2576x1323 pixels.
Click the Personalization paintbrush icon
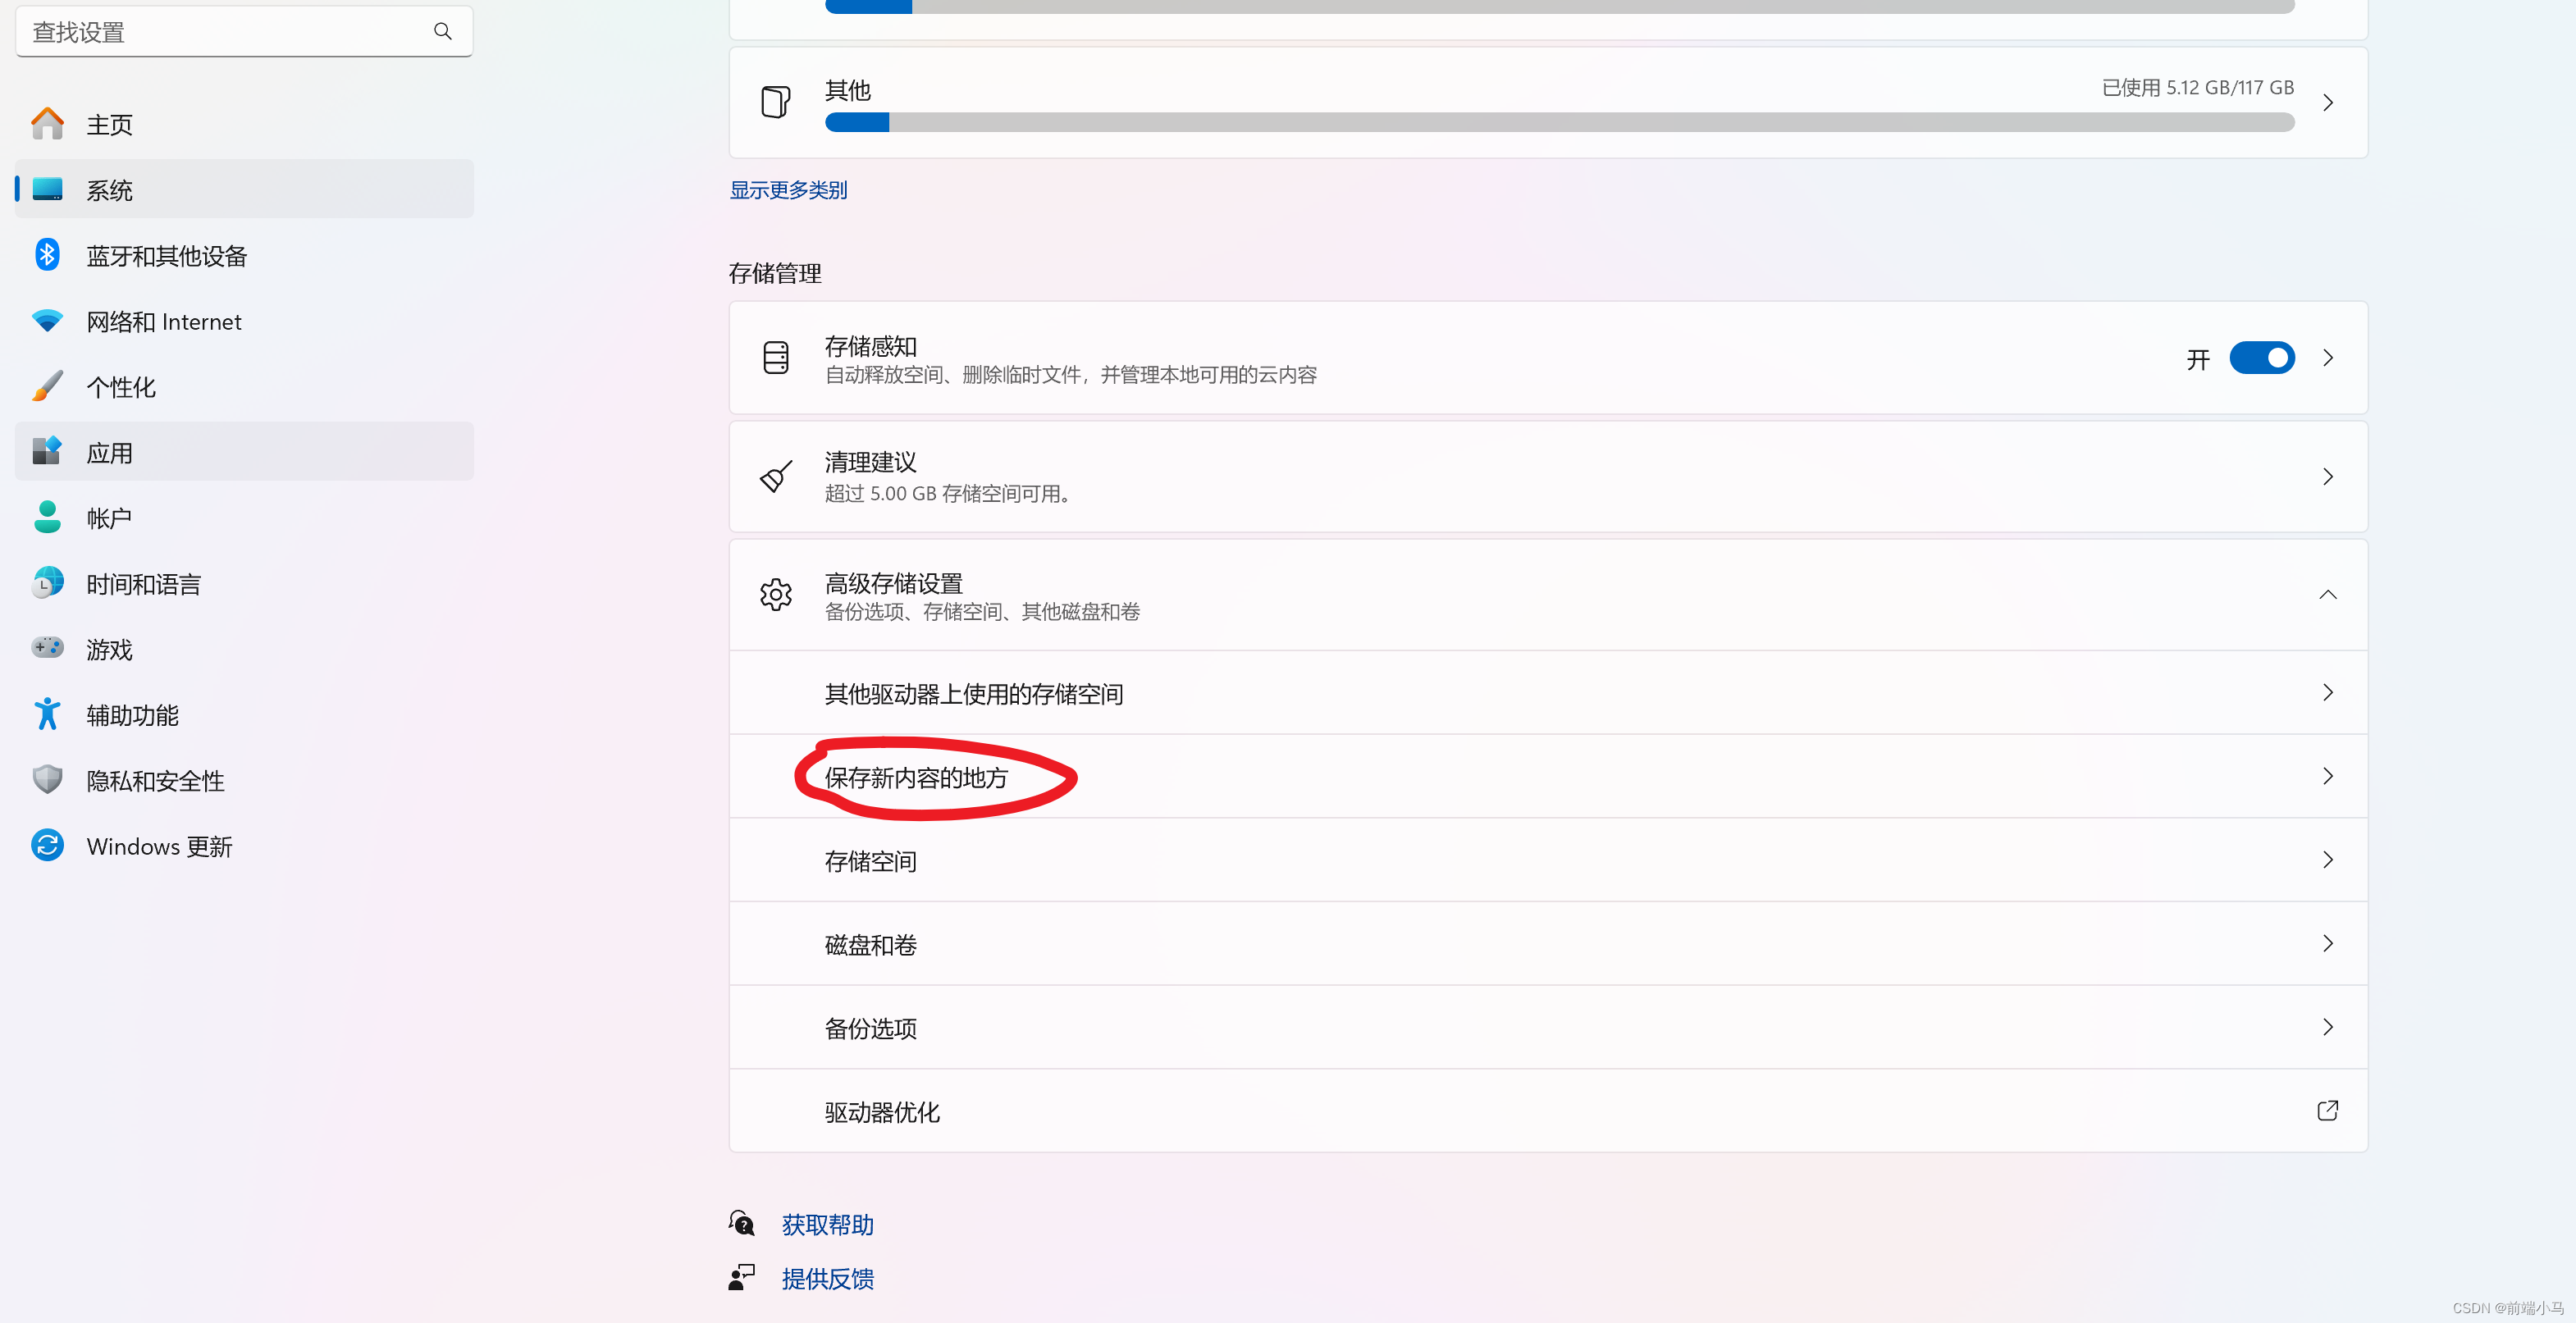[x=47, y=386]
